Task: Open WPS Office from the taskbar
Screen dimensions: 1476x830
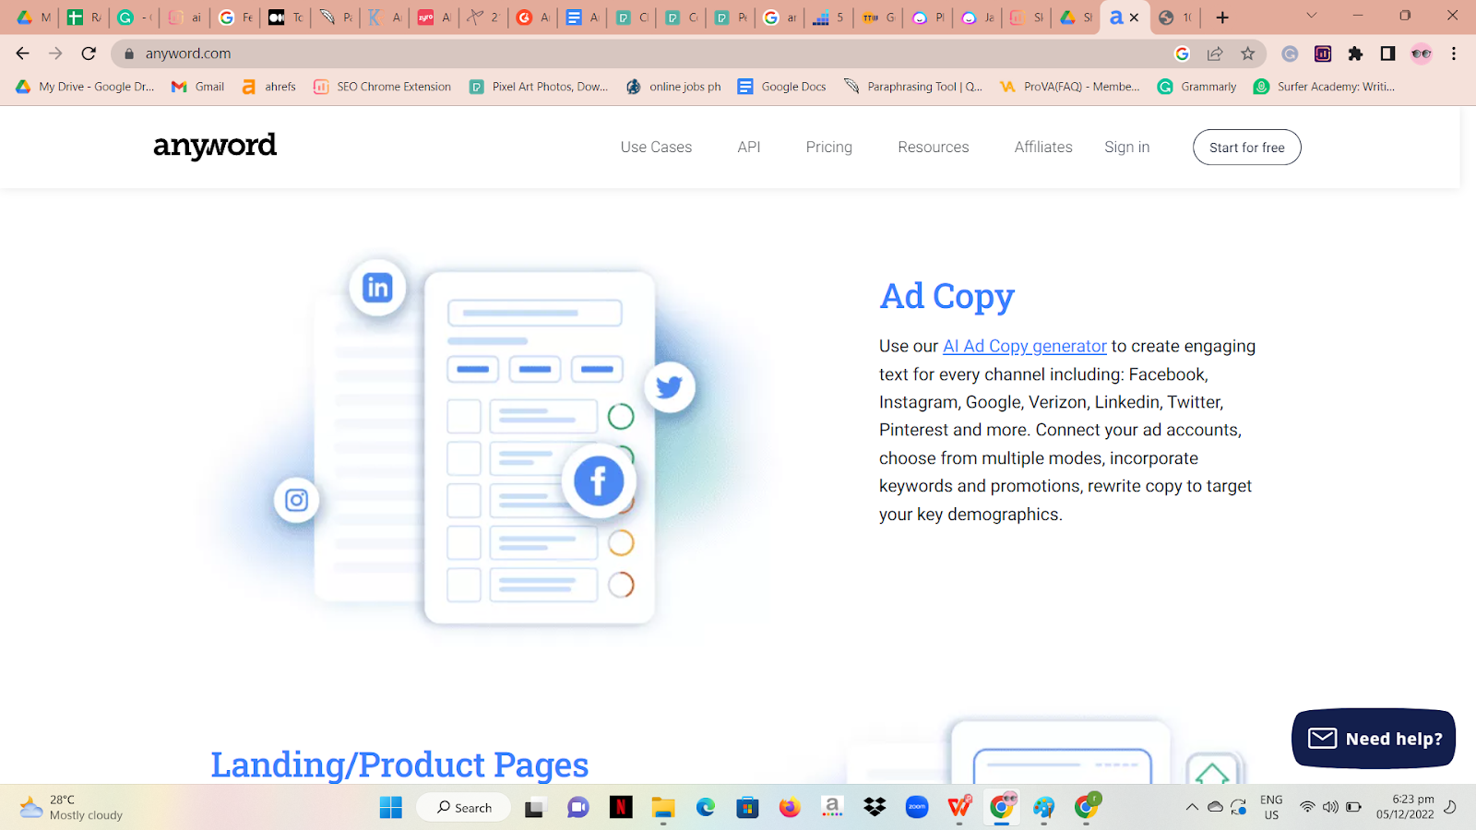Action: 959,808
